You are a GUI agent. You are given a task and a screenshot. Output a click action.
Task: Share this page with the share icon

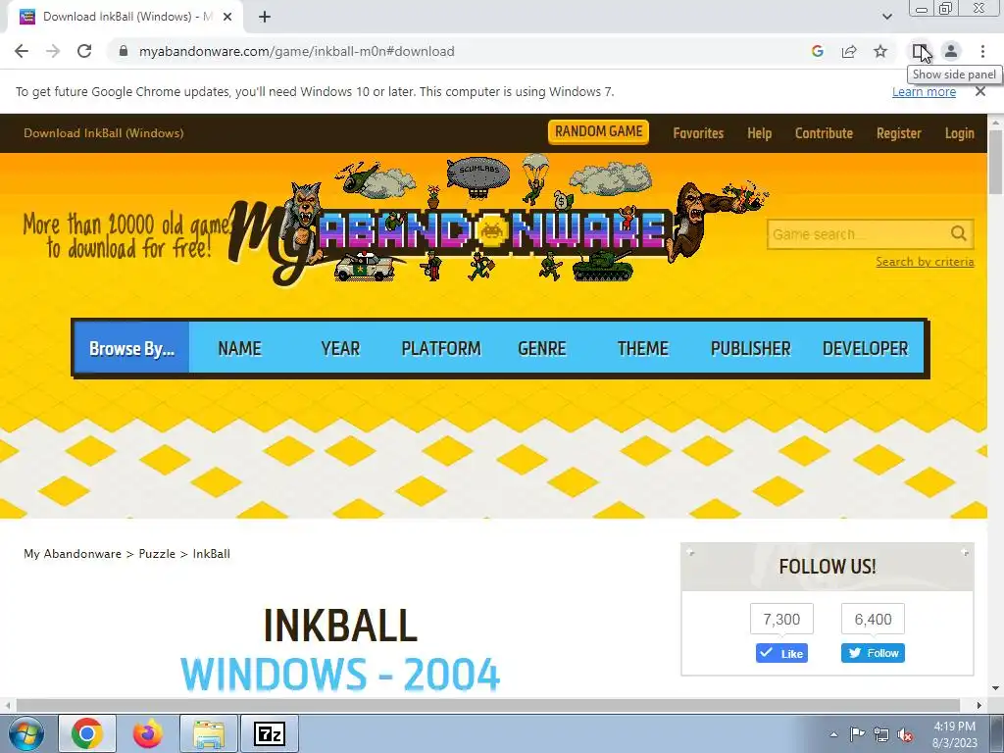click(x=849, y=51)
